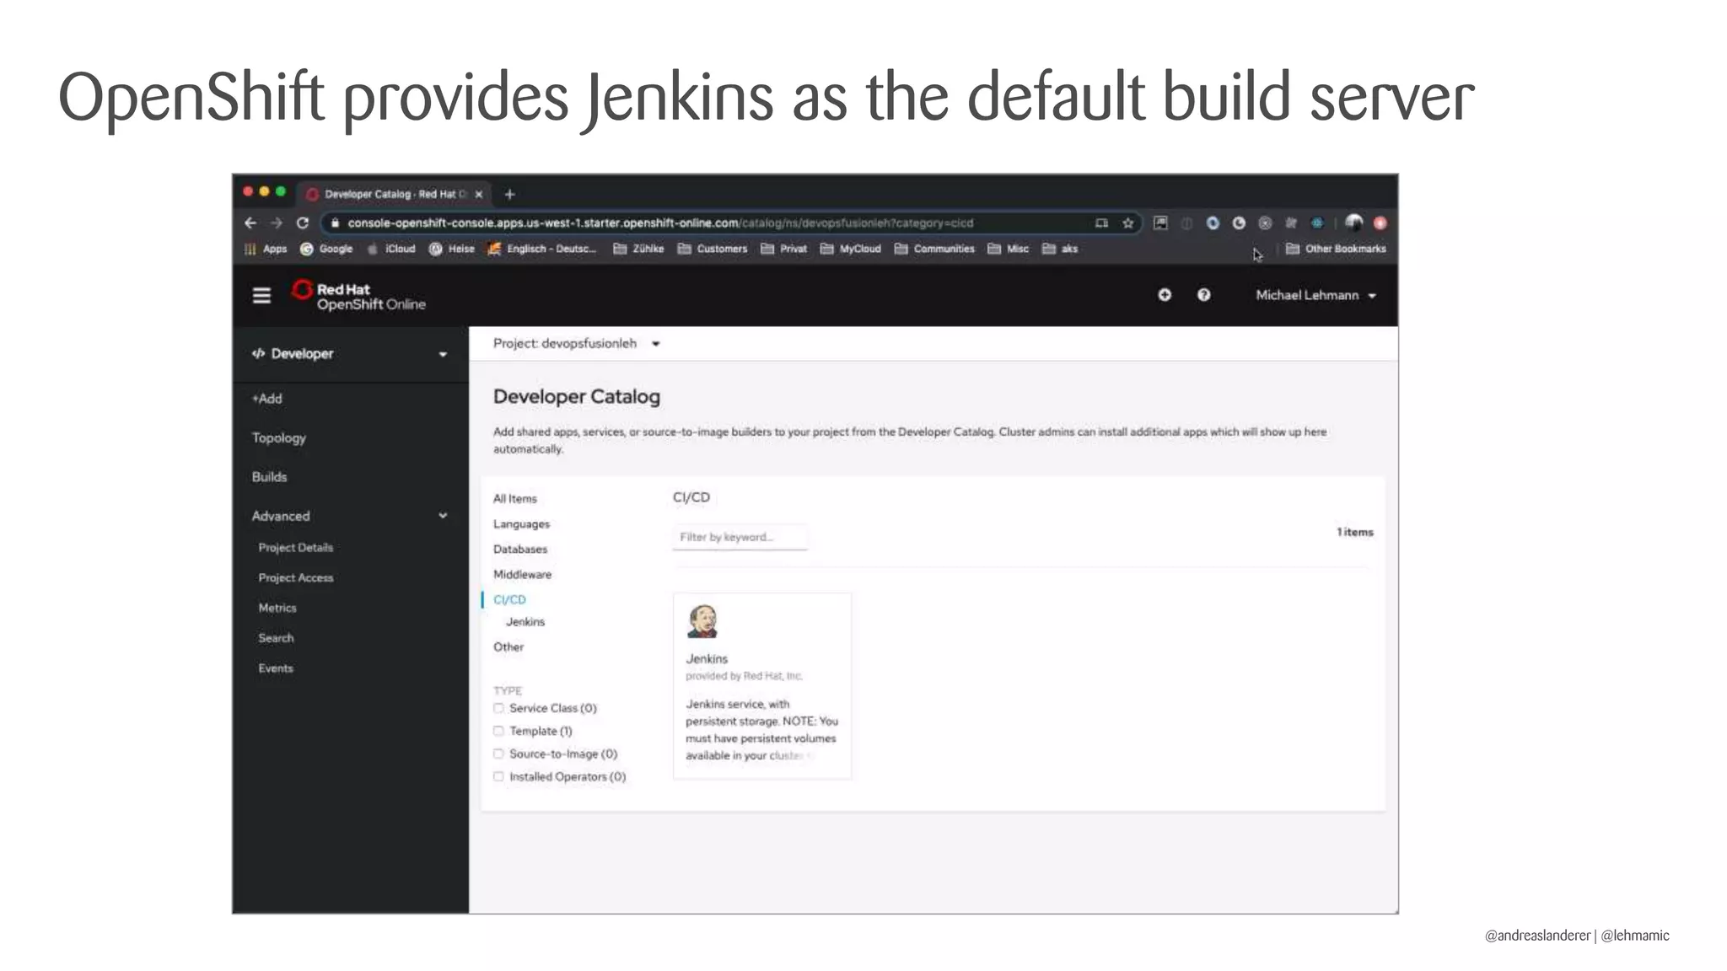Open the Michael Lehmann user menu
Image resolution: width=1727 pixels, height=971 pixels.
[1315, 296]
